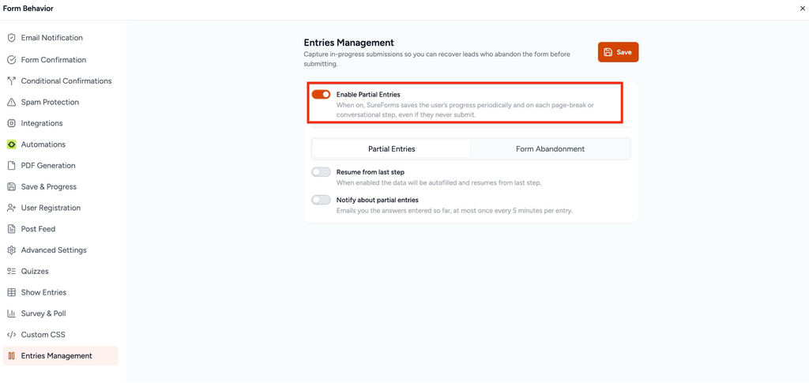Select Entries Management sidebar item
The image size is (809, 383).
[x=60, y=355]
